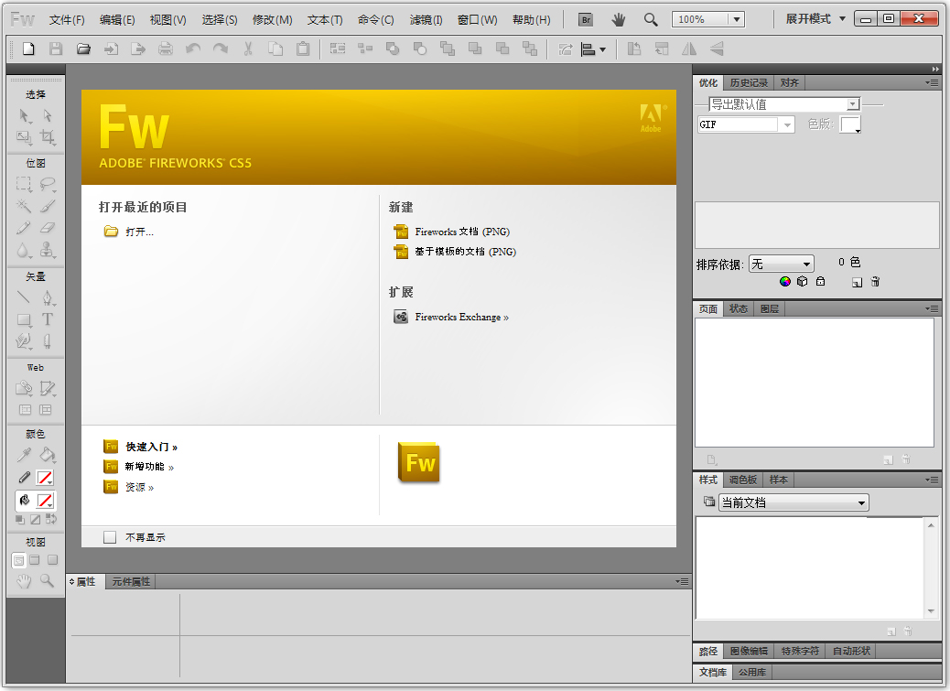Screen dimensions: 950x691
Task: Select the Zoom magnifier tool in 视图
Action: (47, 580)
